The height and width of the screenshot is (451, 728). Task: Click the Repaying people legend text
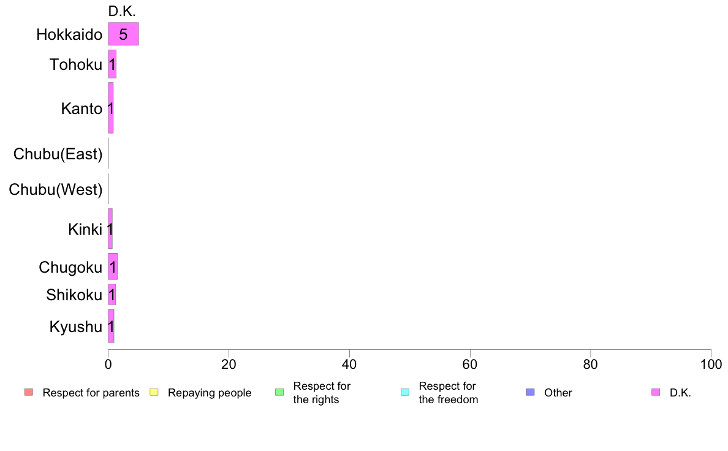210,392
